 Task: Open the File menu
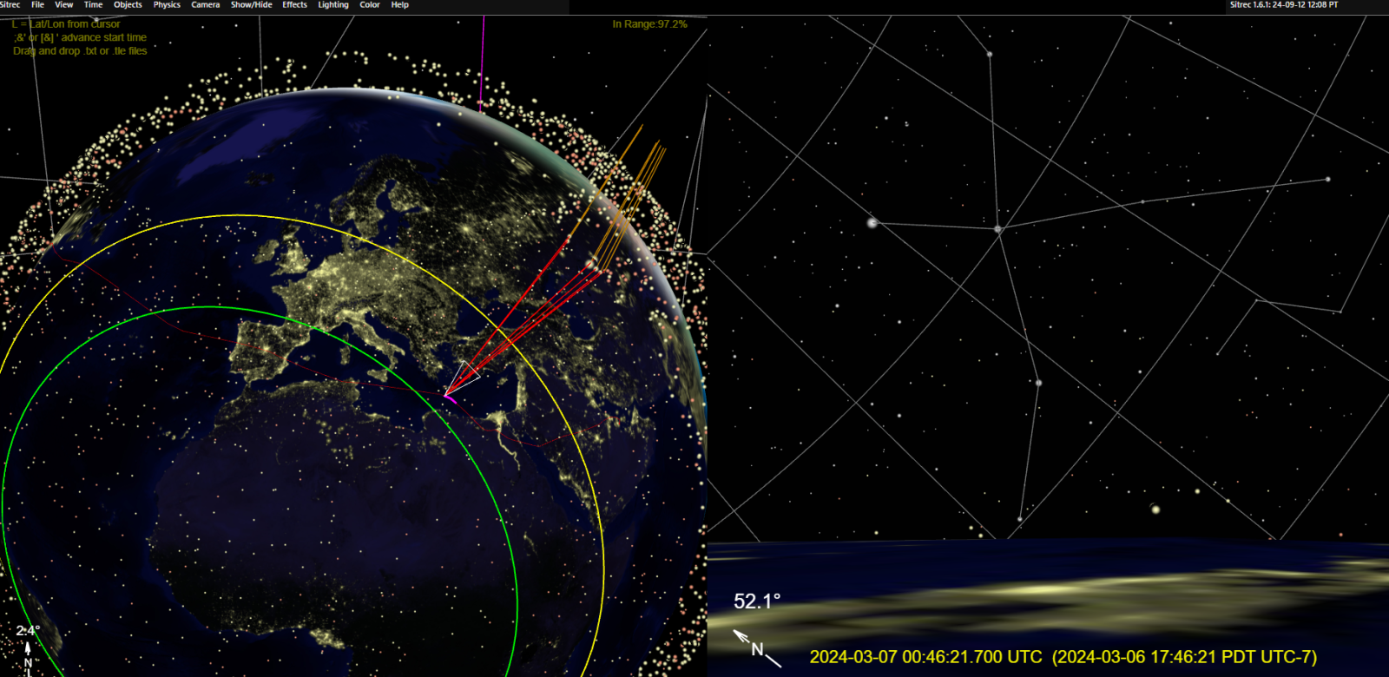[37, 5]
